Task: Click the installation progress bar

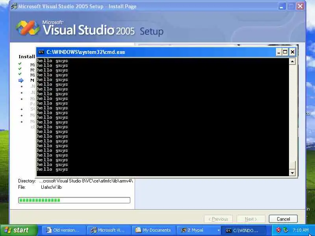Action: tap(74, 200)
